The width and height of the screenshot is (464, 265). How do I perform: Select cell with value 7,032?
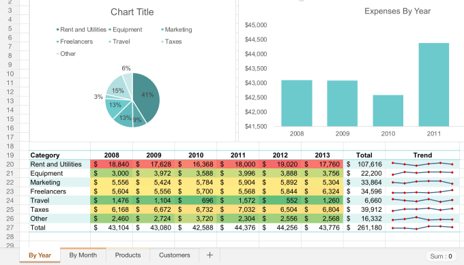click(238, 209)
